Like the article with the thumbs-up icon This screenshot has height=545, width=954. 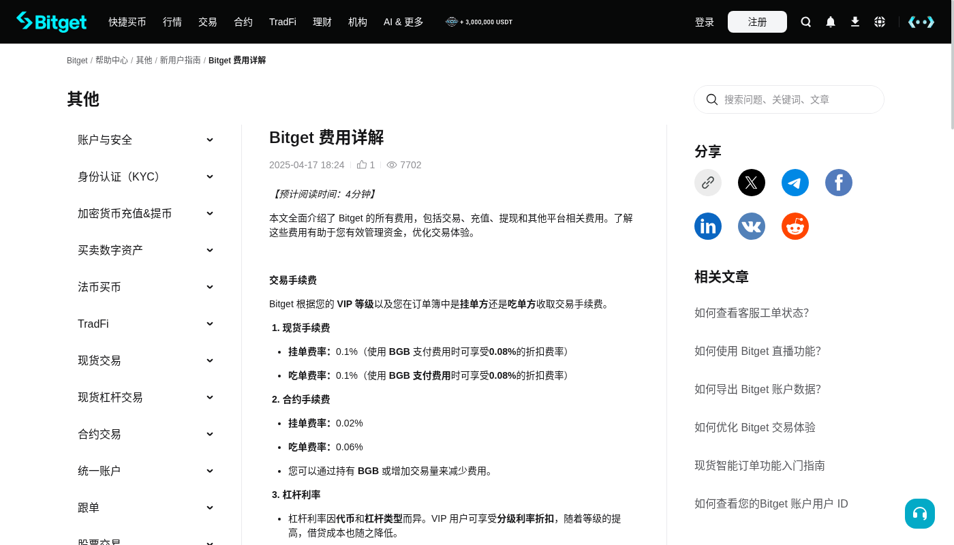point(362,165)
